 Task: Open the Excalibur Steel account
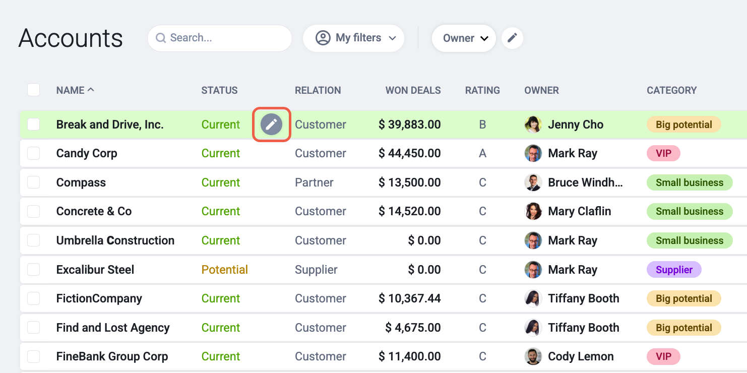coord(95,270)
